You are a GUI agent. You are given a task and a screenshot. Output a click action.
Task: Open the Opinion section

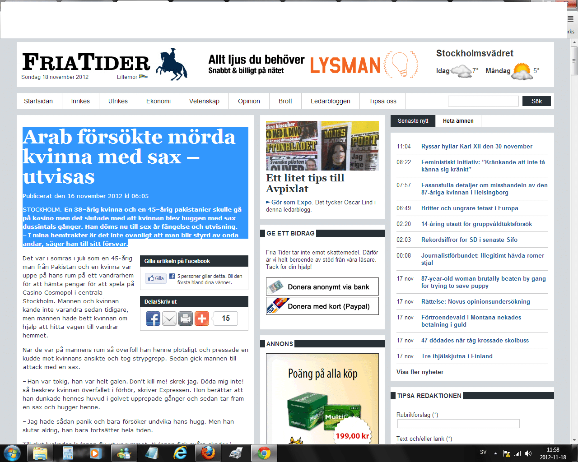pos(249,101)
